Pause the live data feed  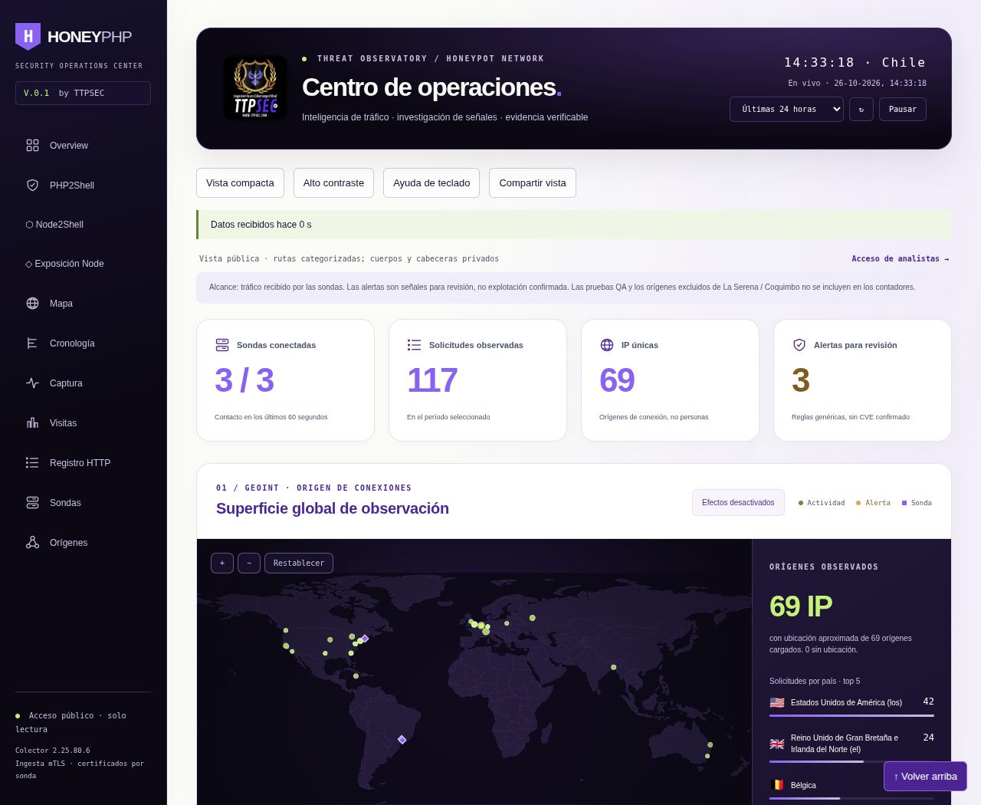coord(903,110)
